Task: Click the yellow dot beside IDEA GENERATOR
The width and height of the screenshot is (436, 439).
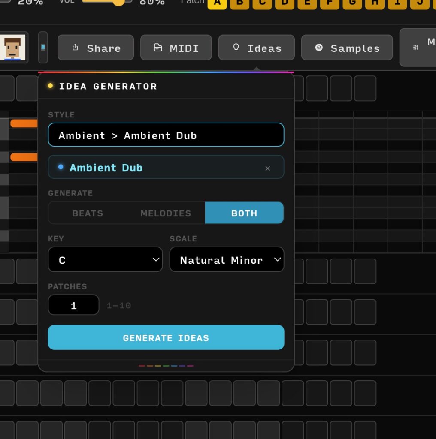Action: pyautogui.click(x=50, y=86)
